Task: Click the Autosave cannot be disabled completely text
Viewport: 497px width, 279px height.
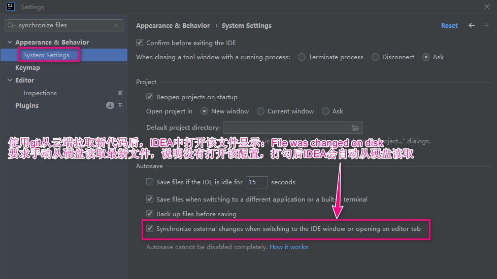Action: click(x=207, y=247)
